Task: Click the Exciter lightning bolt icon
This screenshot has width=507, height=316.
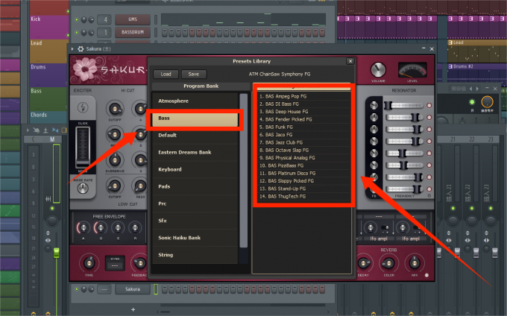Action: (x=83, y=107)
